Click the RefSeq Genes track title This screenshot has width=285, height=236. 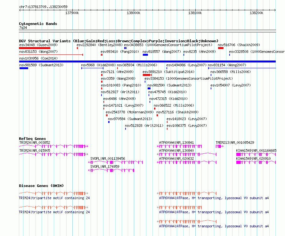pyautogui.click(x=32, y=139)
